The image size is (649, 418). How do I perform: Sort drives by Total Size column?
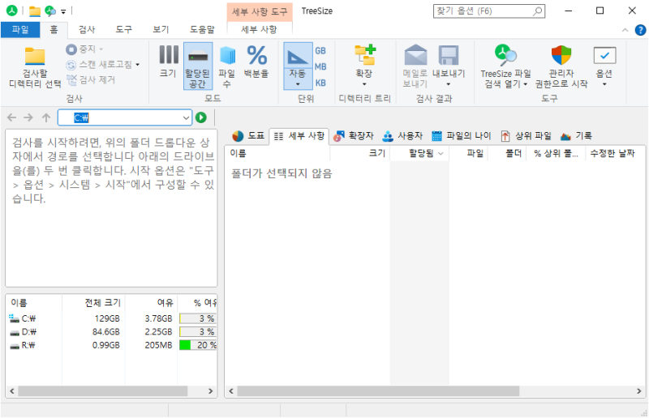tap(93, 303)
